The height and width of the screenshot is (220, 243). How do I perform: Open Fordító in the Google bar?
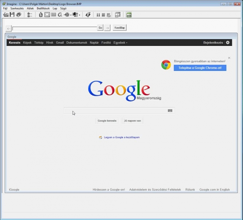tap(106, 42)
